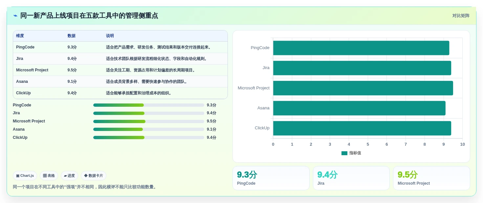
Task: Click the ClickUp progress bar
Action: click(149, 138)
